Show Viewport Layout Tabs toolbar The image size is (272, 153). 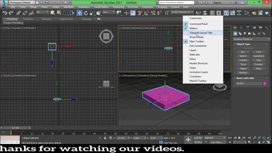[x=203, y=33]
